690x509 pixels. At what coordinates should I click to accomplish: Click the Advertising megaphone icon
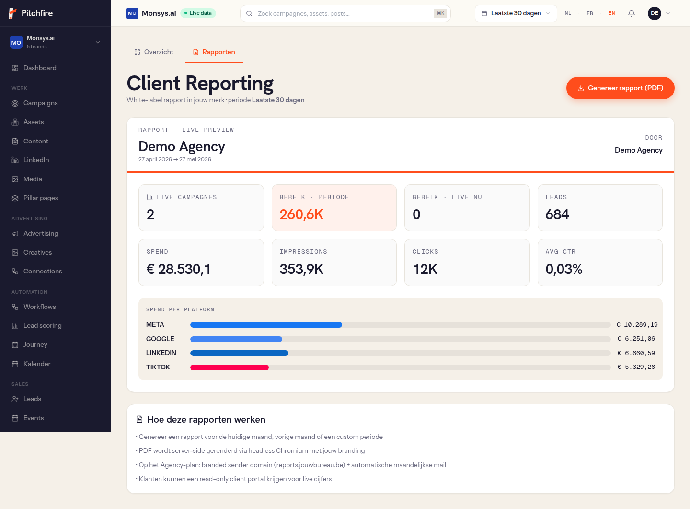(15, 234)
